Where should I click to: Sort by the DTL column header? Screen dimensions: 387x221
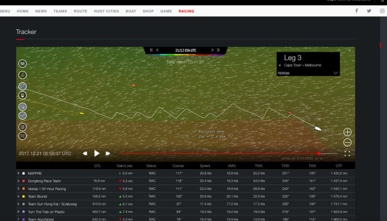pos(97,165)
